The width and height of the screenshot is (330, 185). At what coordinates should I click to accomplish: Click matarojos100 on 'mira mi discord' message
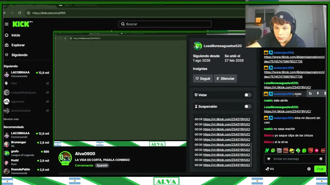coord(283,118)
